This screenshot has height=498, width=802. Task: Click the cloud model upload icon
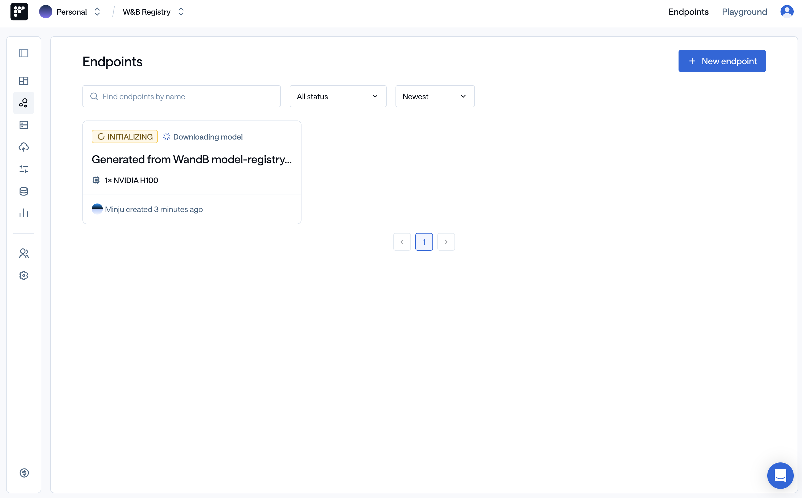[x=23, y=147]
